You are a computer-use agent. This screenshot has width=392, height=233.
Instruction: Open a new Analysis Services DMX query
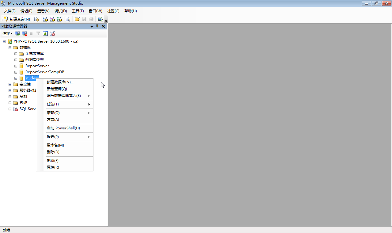coord(52,19)
